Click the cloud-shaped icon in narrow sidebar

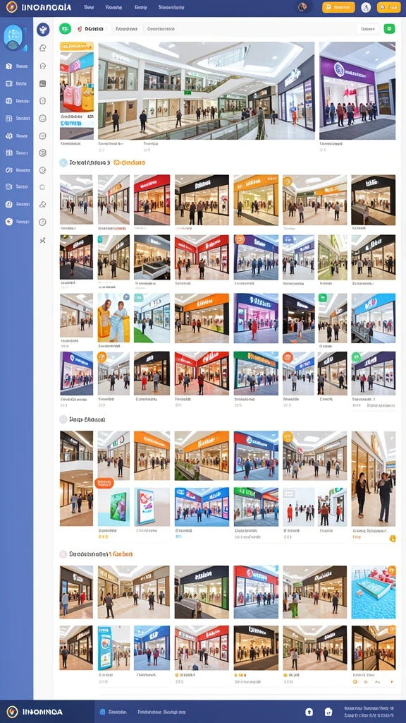click(x=43, y=205)
